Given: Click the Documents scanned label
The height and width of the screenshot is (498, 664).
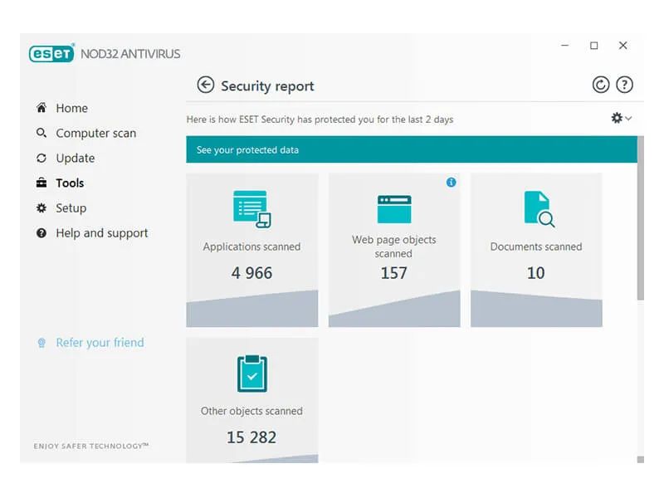Looking at the screenshot, I should coord(536,247).
